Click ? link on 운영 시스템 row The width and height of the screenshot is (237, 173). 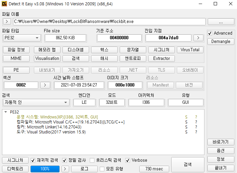tap(196, 117)
